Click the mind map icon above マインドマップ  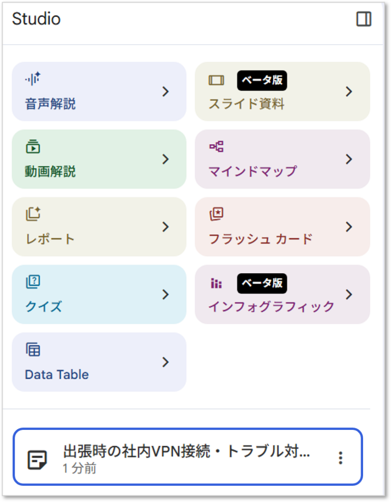pos(216,147)
